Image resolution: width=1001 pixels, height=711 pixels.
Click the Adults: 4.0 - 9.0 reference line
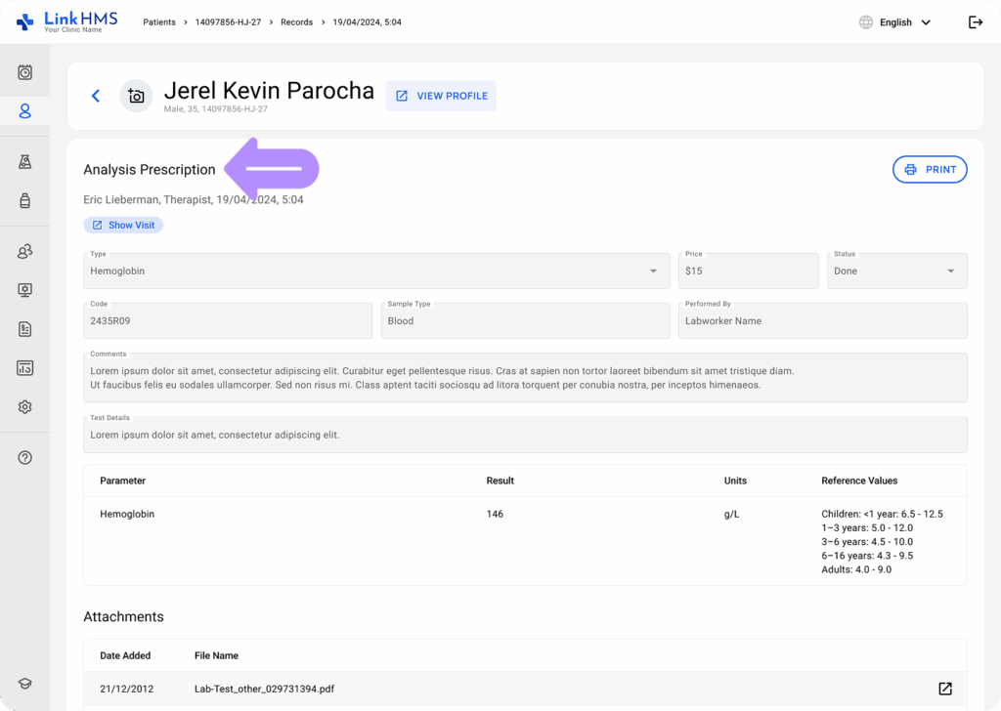856,569
